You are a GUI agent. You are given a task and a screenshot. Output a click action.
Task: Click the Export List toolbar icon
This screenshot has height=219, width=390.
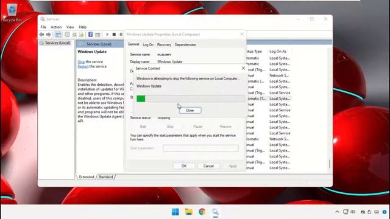[x=81, y=35]
